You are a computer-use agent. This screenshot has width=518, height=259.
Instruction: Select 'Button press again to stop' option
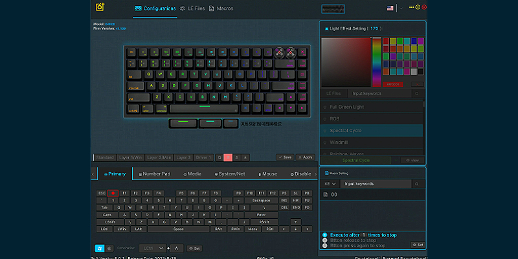324,245
